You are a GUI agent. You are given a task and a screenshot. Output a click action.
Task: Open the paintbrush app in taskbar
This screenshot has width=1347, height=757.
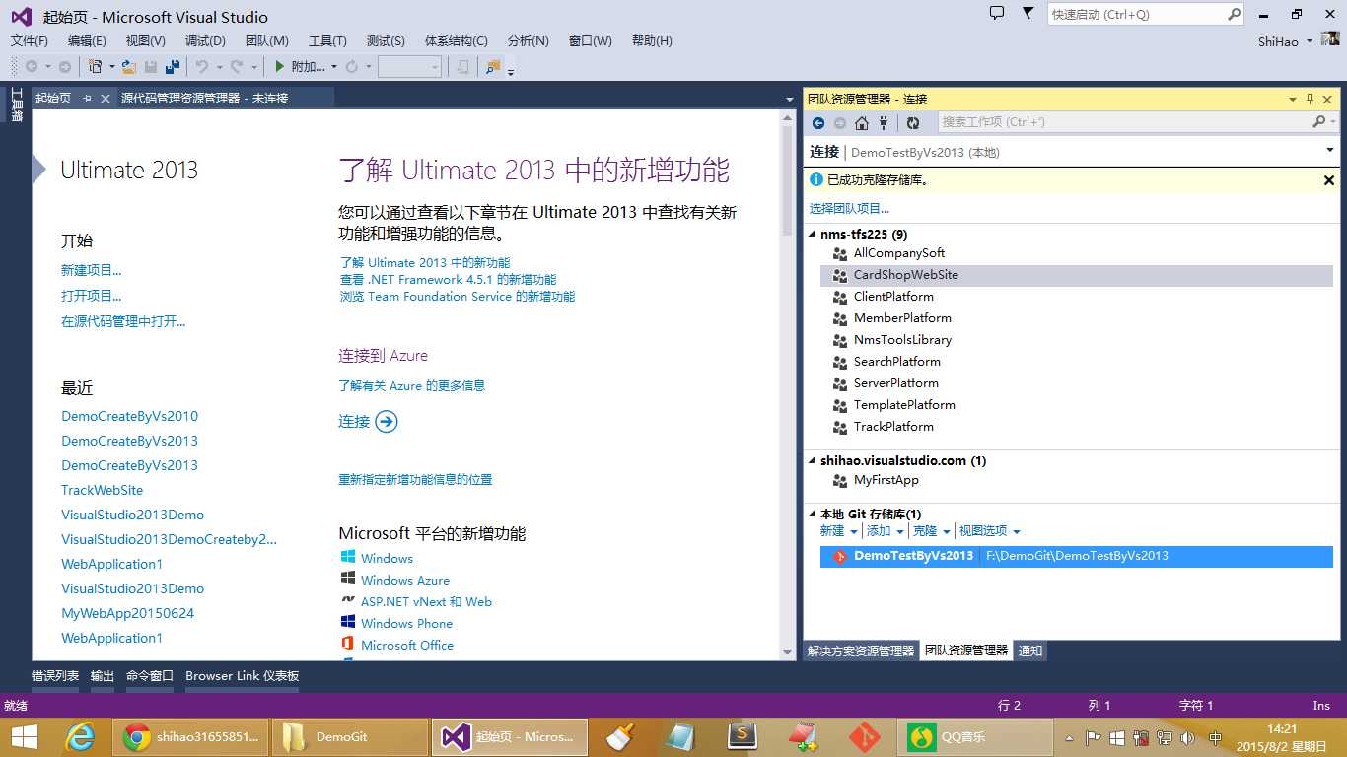[x=619, y=737]
